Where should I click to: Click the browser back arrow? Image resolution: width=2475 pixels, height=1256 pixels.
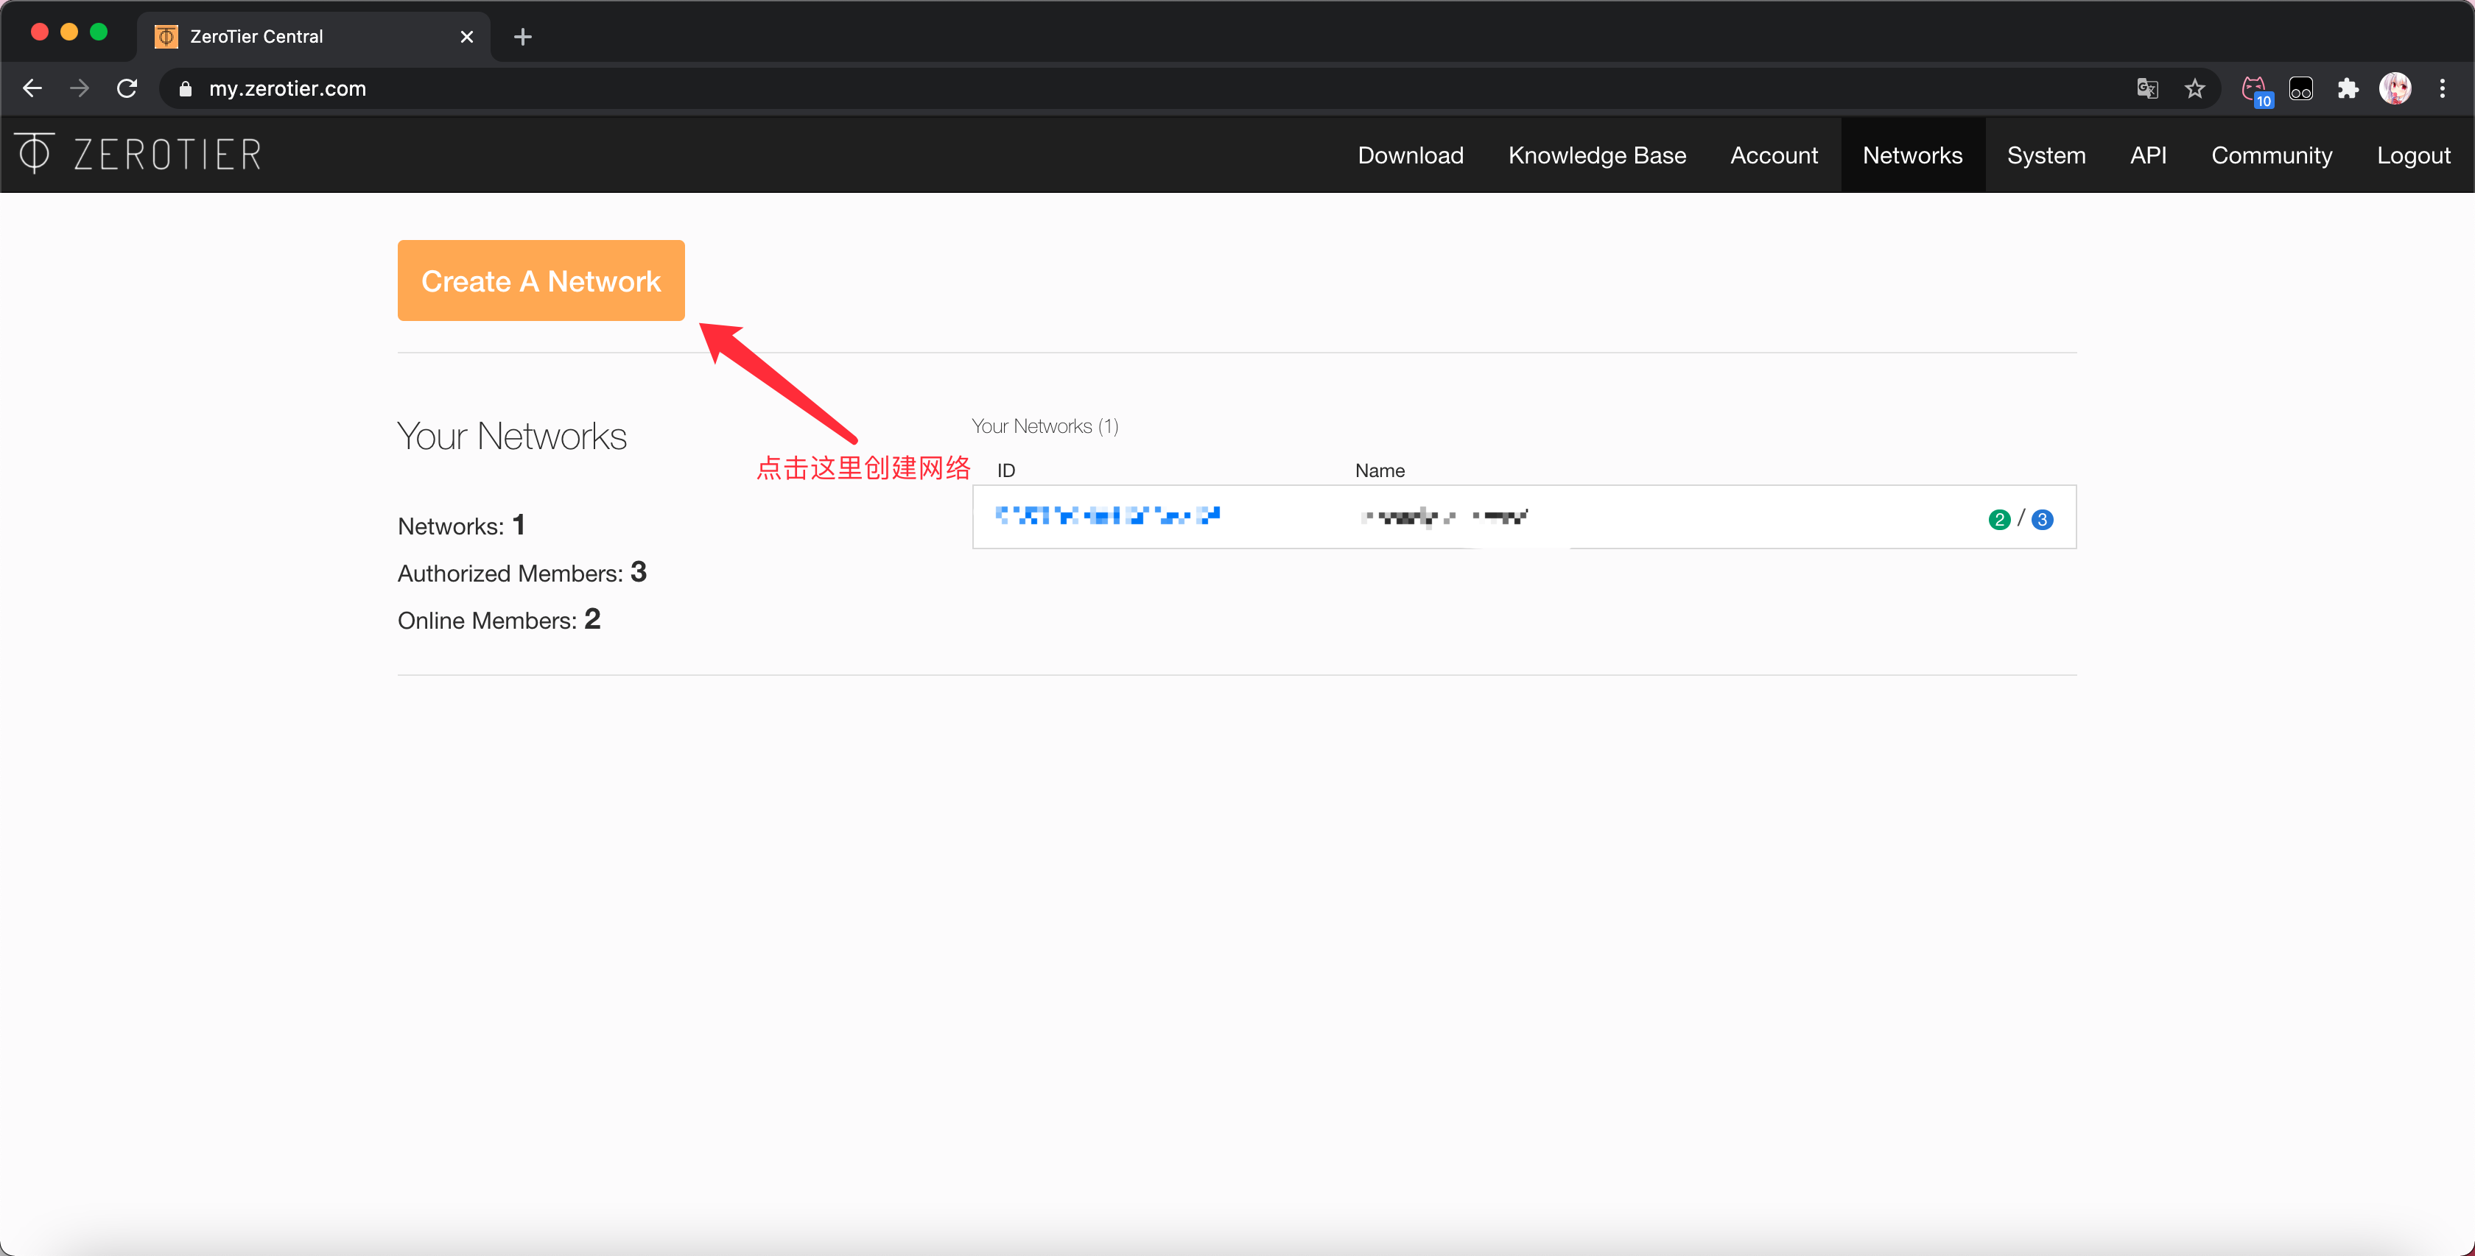click(32, 88)
